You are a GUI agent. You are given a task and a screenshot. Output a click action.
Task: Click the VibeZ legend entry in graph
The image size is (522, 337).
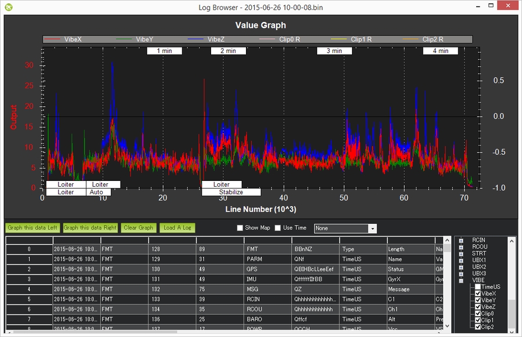[x=209, y=39]
